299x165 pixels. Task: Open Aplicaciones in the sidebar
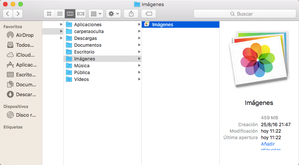tap(21, 65)
